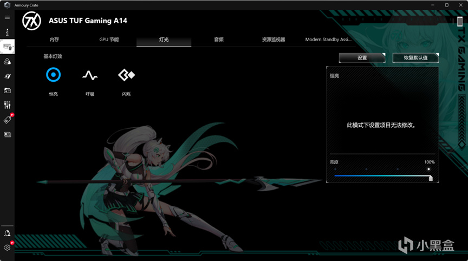468x261 pixels.
Task: Click the Armoury Crate app icon in titlebar
Action: click(7, 5)
